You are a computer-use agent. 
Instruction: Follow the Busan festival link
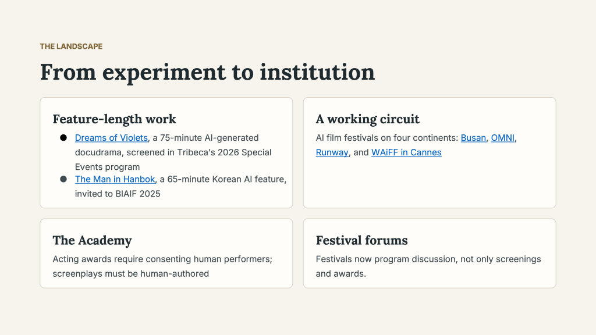pos(473,138)
